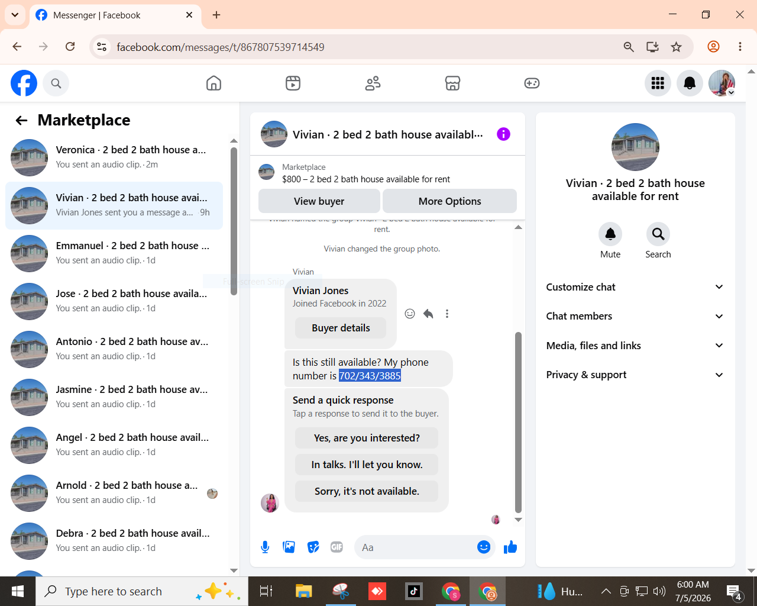Open Windows Start menu
Viewport: 757px width, 606px height.
click(18, 591)
